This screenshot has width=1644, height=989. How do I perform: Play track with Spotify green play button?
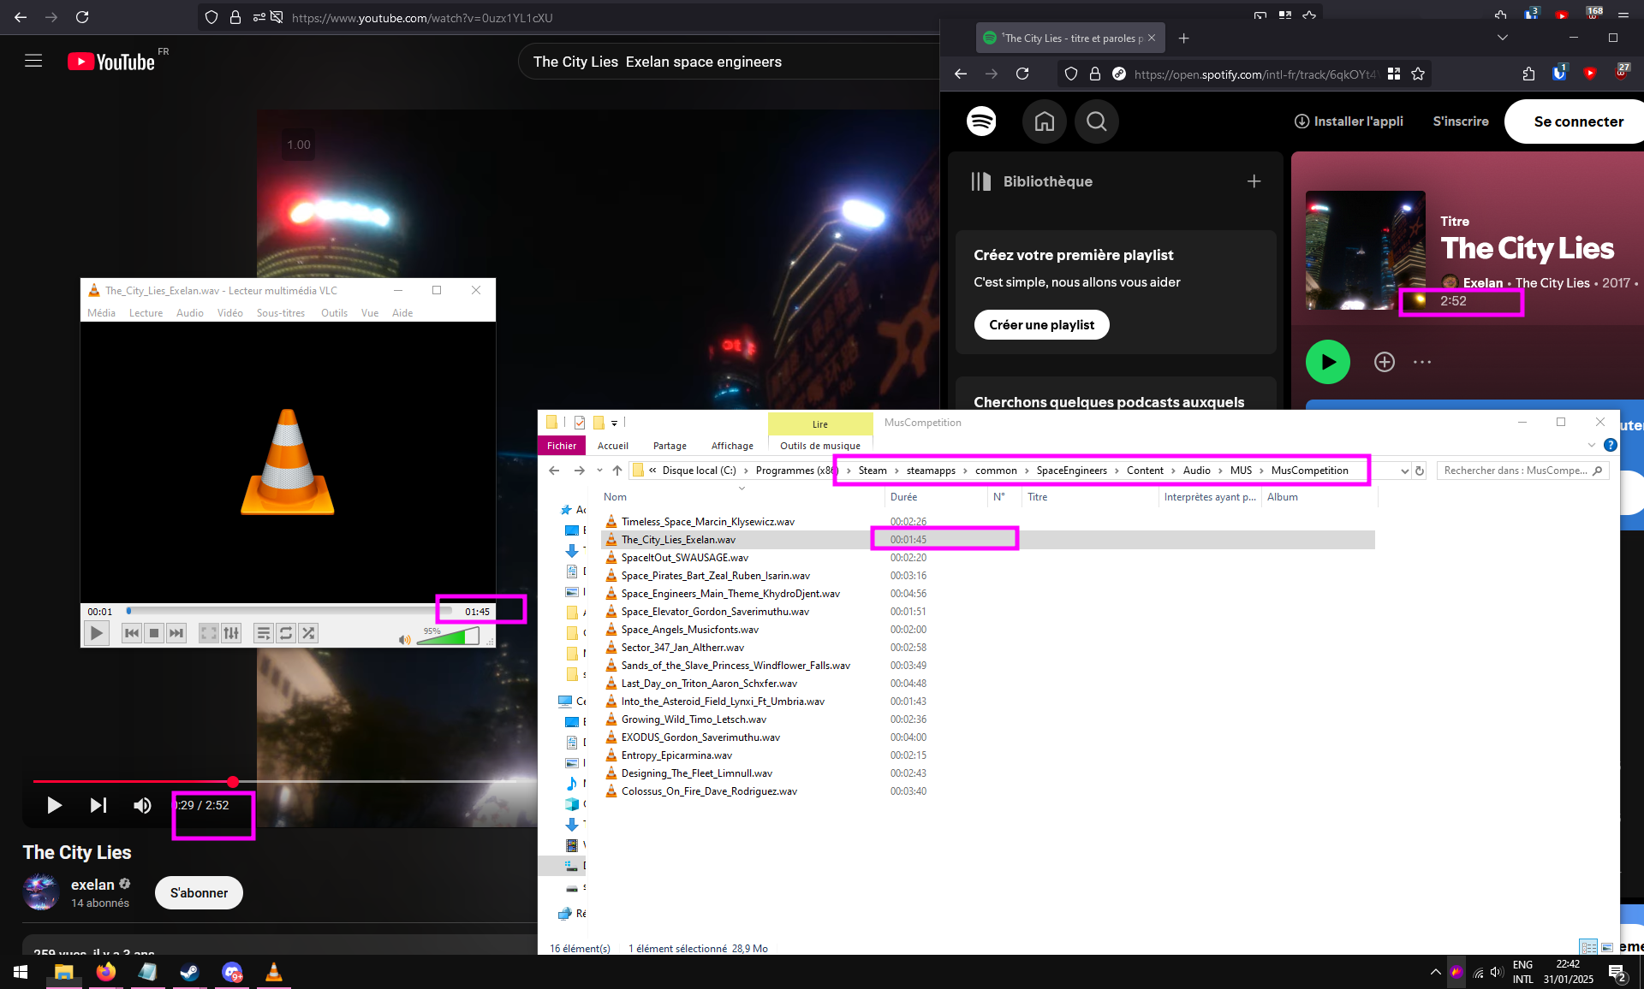1327,362
